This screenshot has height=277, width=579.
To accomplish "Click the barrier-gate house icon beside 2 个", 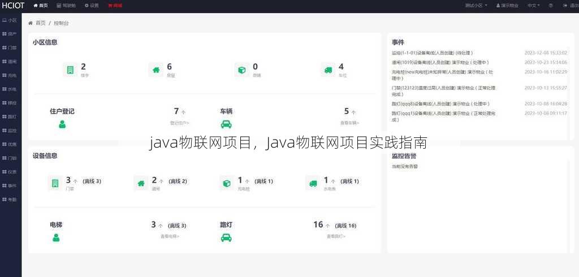I will point(141,183).
